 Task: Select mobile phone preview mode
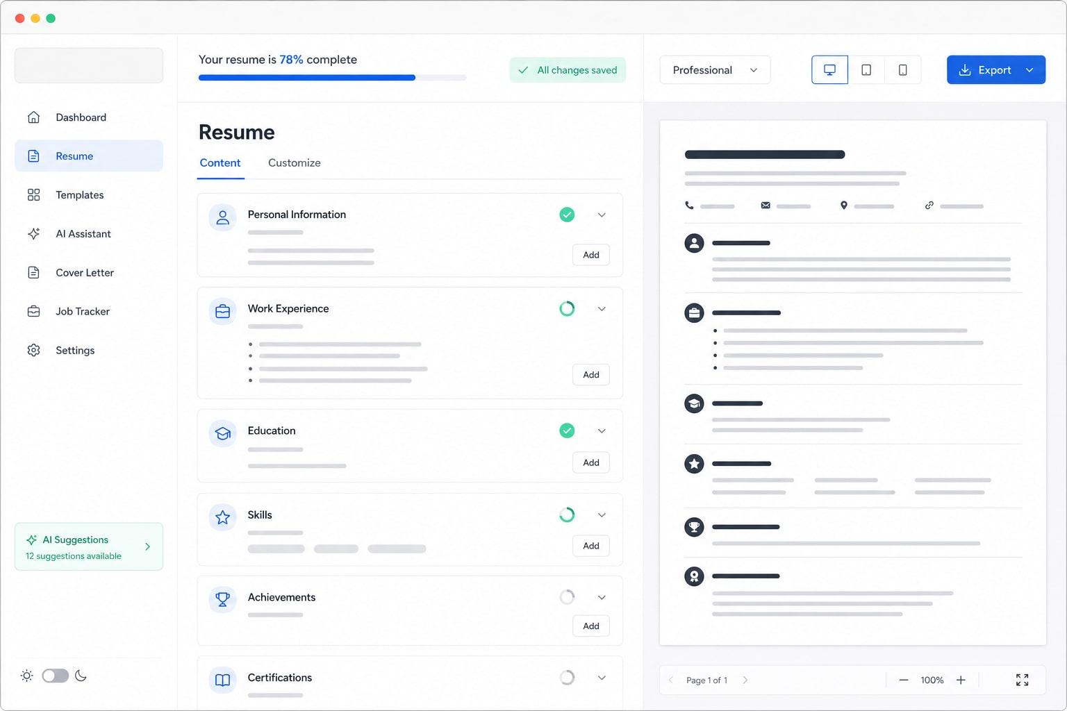tap(902, 70)
